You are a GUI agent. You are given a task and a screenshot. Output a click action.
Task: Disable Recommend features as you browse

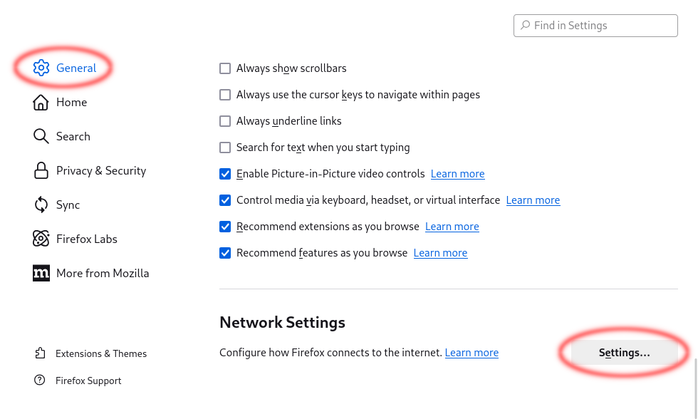coord(225,253)
